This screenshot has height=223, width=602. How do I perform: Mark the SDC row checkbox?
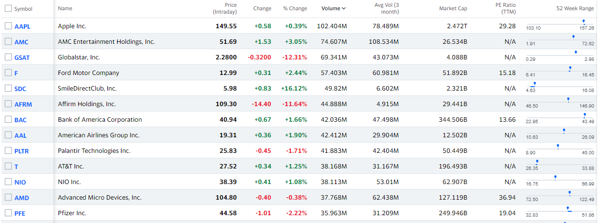[8, 88]
